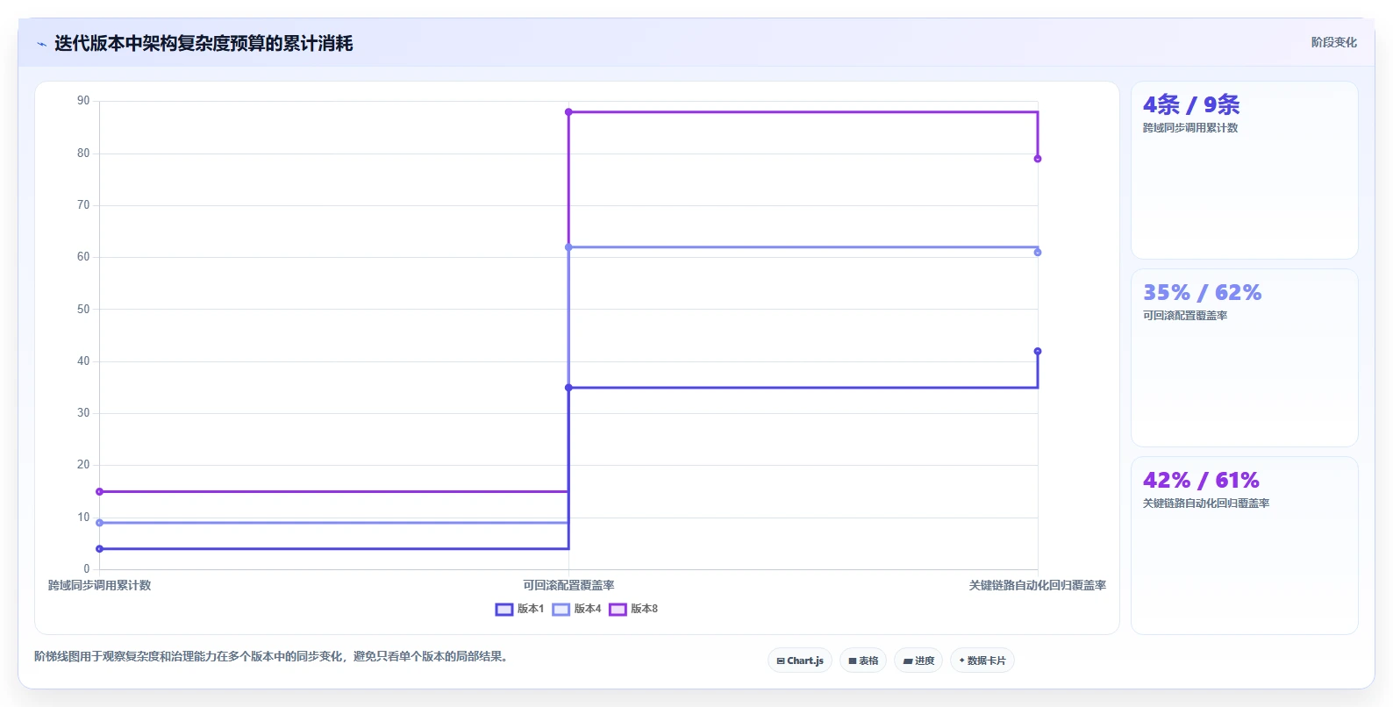The image size is (1393, 707).
Task: Click the 版本1 legend color box
Action: pos(504,610)
